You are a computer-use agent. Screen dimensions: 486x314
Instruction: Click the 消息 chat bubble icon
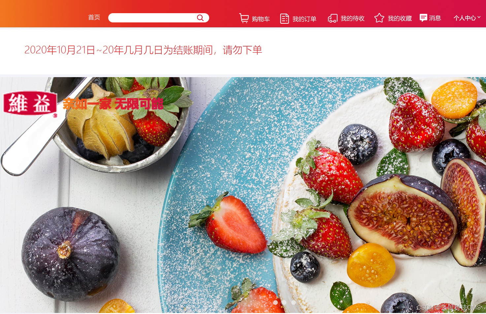(x=423, y=18)
